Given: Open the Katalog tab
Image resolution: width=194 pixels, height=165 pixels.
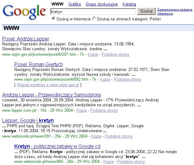Looking at the screenshot, I should pos(129,4).
